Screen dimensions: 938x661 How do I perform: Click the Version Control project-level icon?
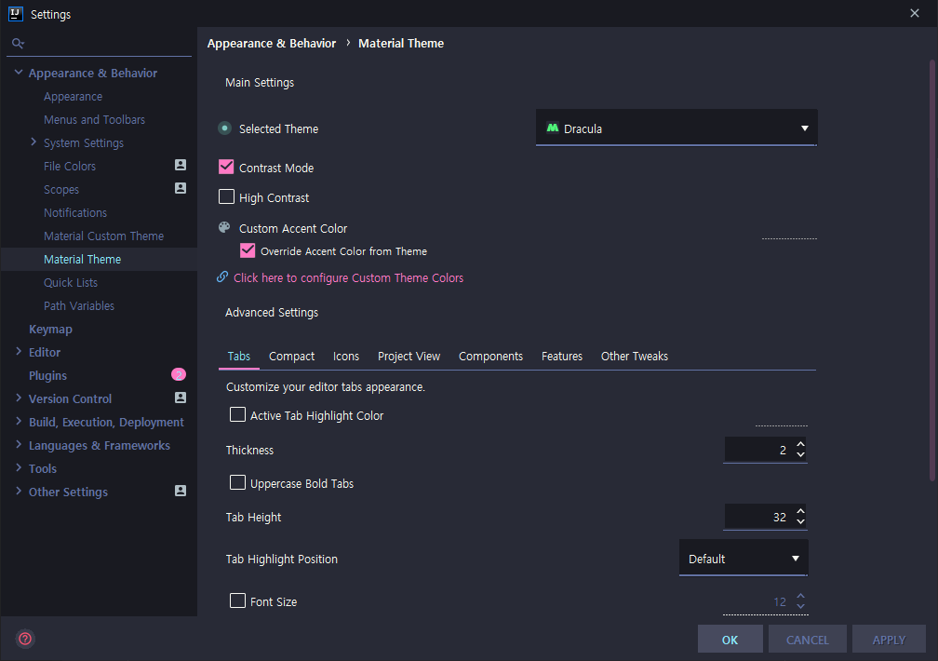pyautogui.click(x=181, y=398)
